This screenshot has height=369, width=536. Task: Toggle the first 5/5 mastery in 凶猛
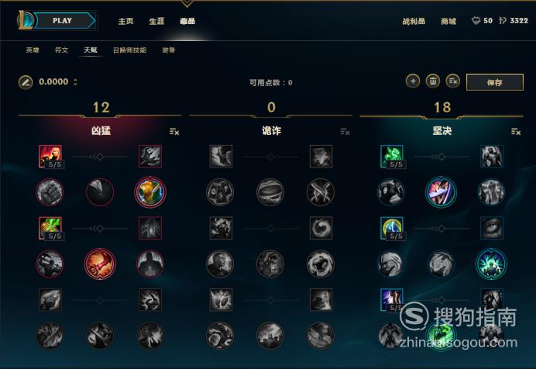coord(50,157)
